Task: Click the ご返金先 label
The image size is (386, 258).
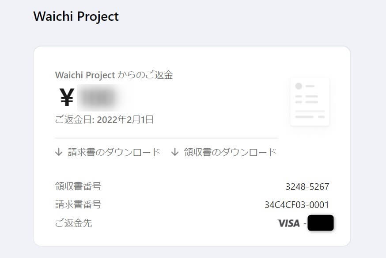Action: 73,223
